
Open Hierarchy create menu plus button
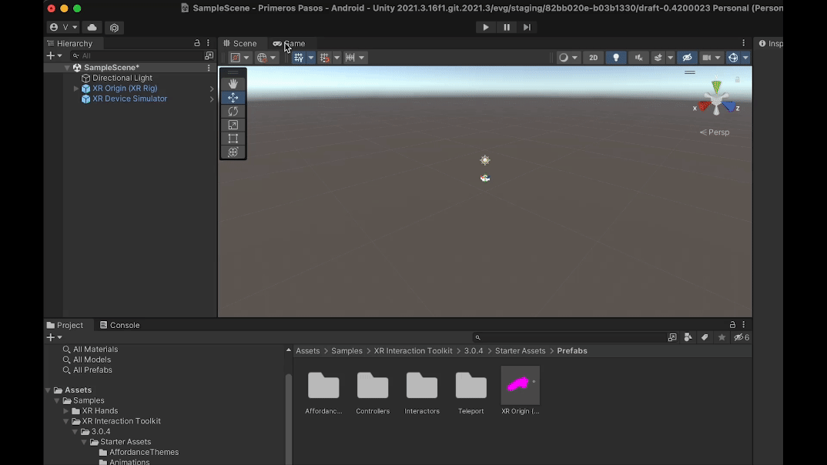(54, 55)
